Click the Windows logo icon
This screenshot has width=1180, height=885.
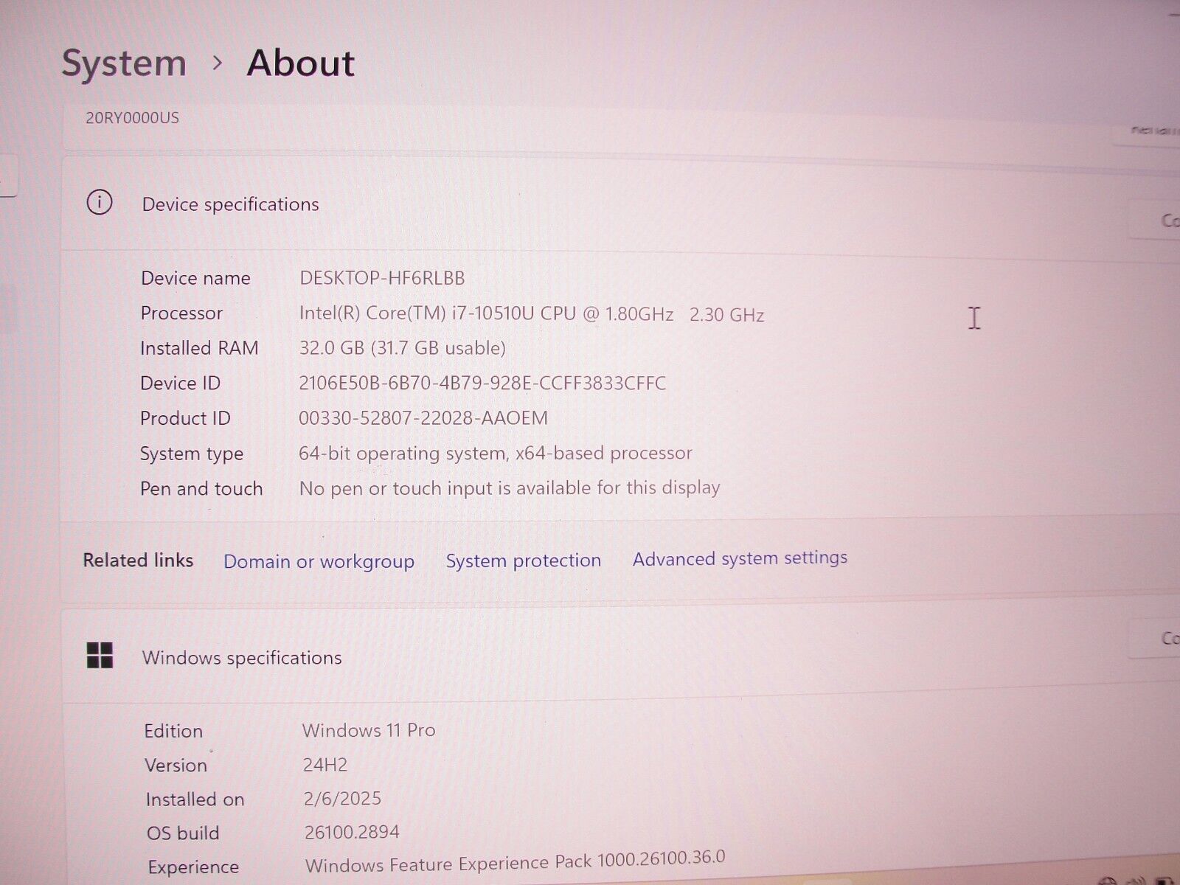pyautogui.click(x=100, y=655)
